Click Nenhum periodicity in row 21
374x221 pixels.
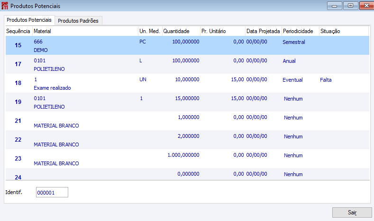pyautogui.click(x=293, y=118)
